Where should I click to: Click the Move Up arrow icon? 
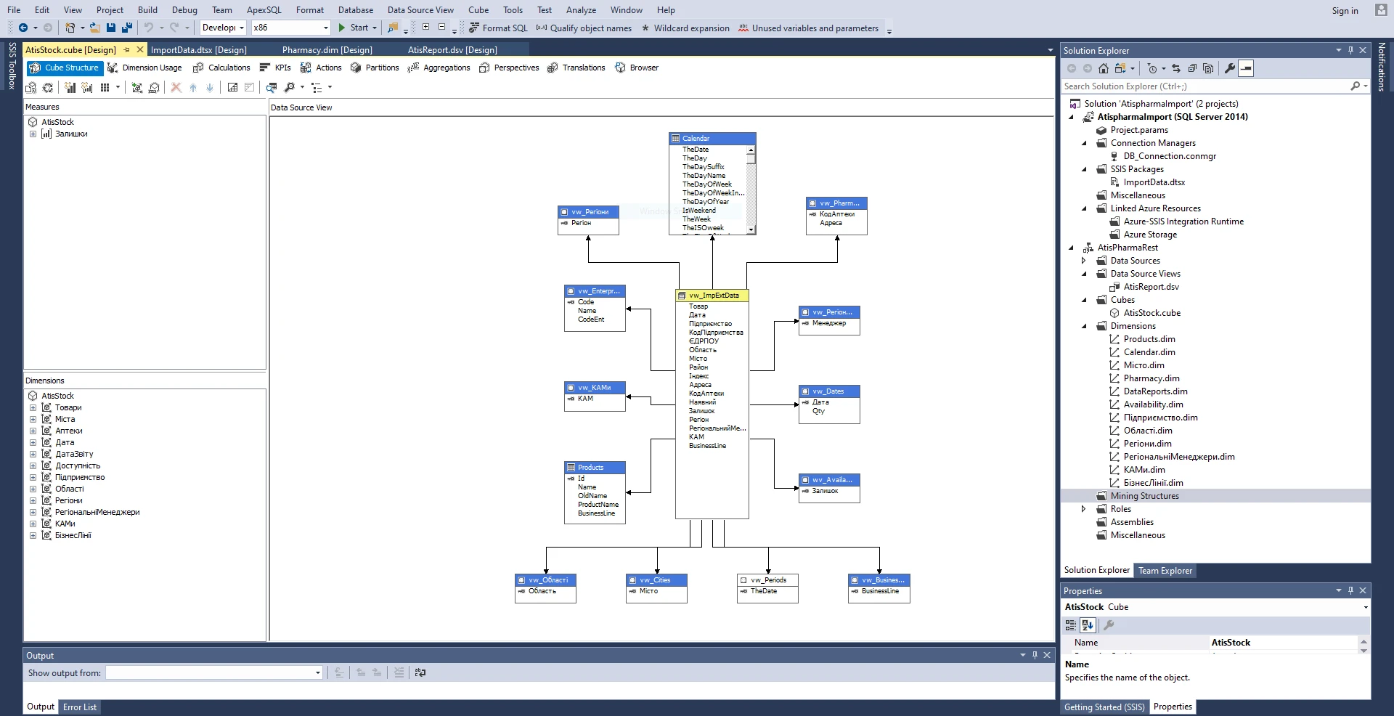(x=193, y=87)
